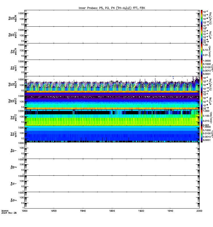
Task: Select the "thd fff 32 edc34" panel label
Action: [12, 85]
